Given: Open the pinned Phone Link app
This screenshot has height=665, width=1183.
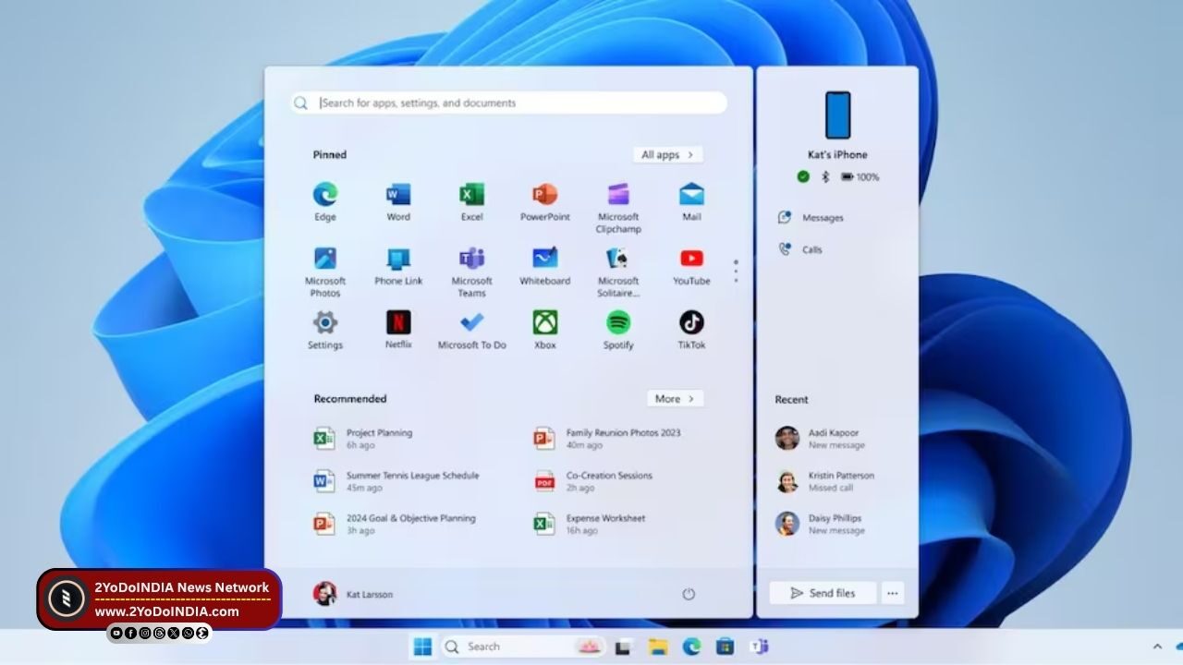Looking at the screenshot, I should [398, 266].
